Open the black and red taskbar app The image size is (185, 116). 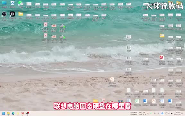pos(28,113)
